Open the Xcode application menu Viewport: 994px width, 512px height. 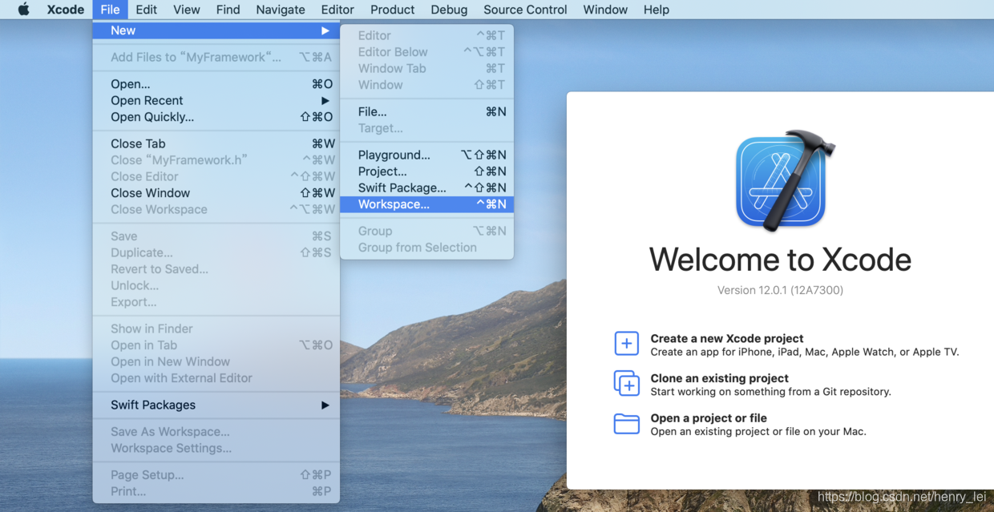coord(66,10)
